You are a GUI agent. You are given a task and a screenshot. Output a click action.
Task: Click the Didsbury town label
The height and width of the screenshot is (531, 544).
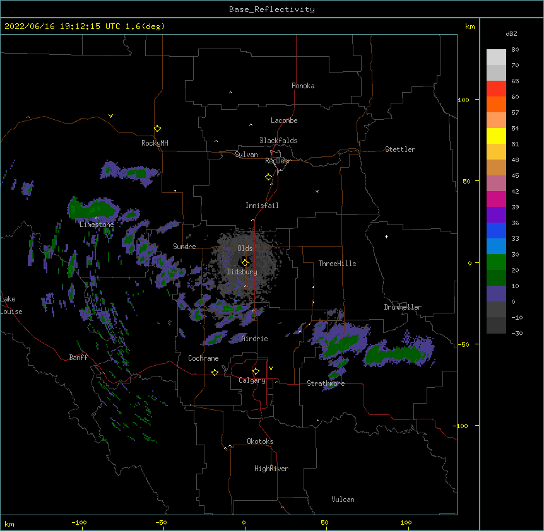click(242, 272)
